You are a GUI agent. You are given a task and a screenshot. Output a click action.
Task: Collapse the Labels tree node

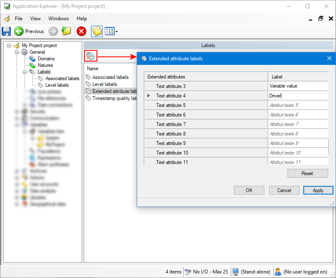24,72
